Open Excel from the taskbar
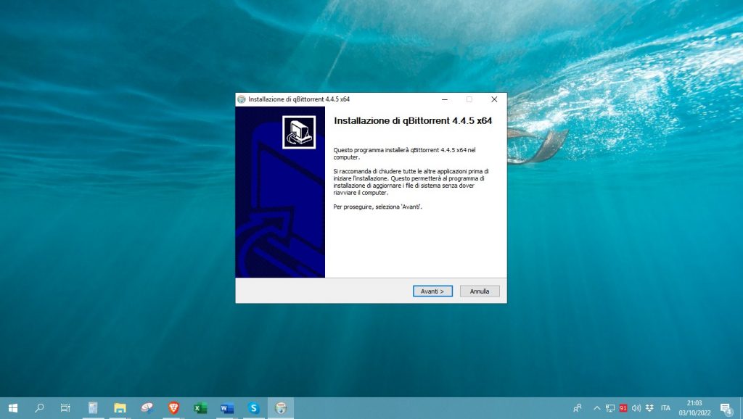The height and width of the screenshot is (419, 743). [200, 408]
